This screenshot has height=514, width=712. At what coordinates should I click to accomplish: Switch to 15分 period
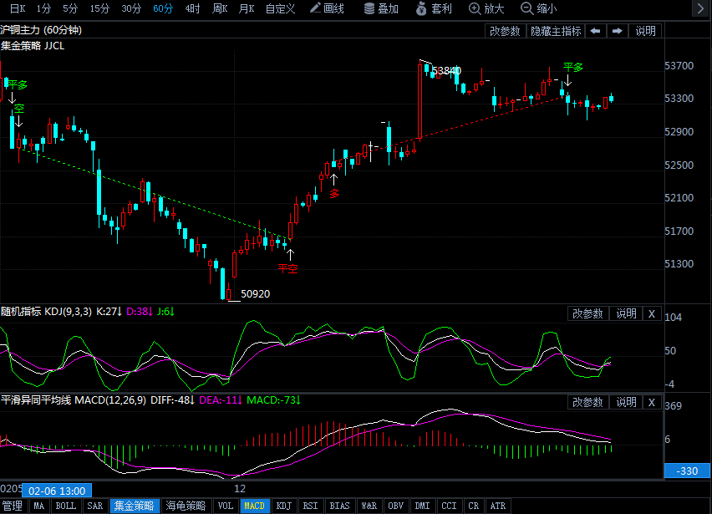(x=99, y=8)
